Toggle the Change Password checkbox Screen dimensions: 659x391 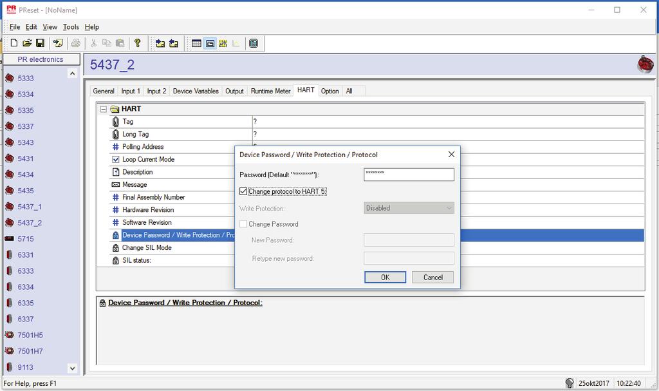coord(243,224)
